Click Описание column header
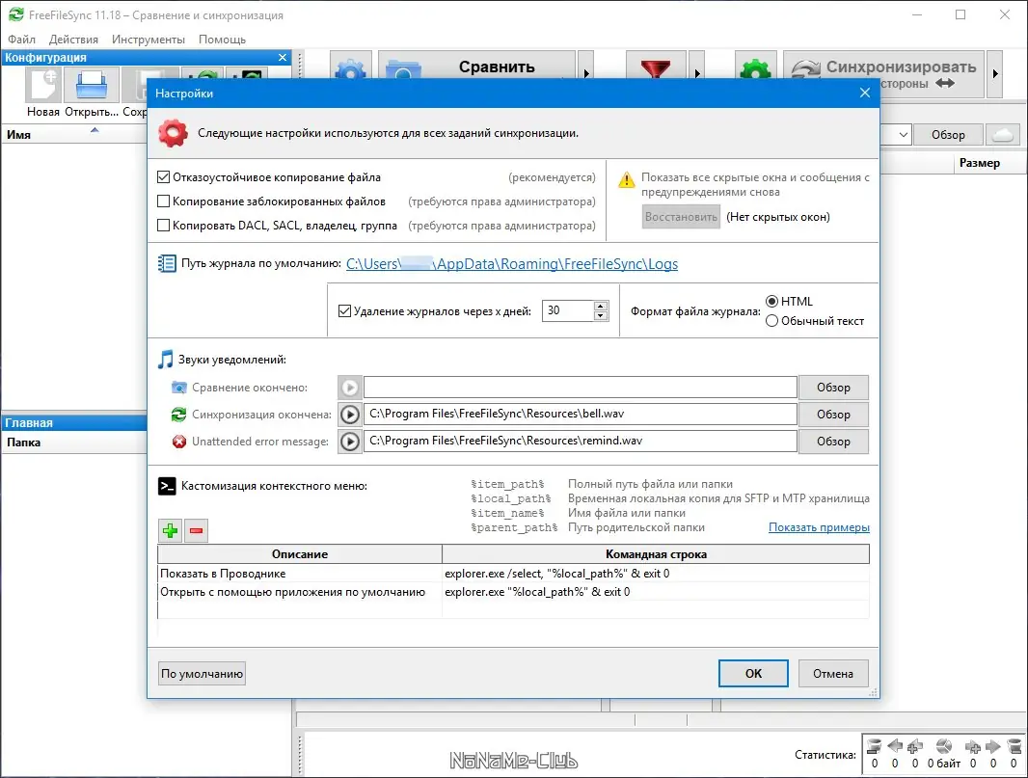The height and width of the screenshot is (778, 1028). [x=300, y=553]
